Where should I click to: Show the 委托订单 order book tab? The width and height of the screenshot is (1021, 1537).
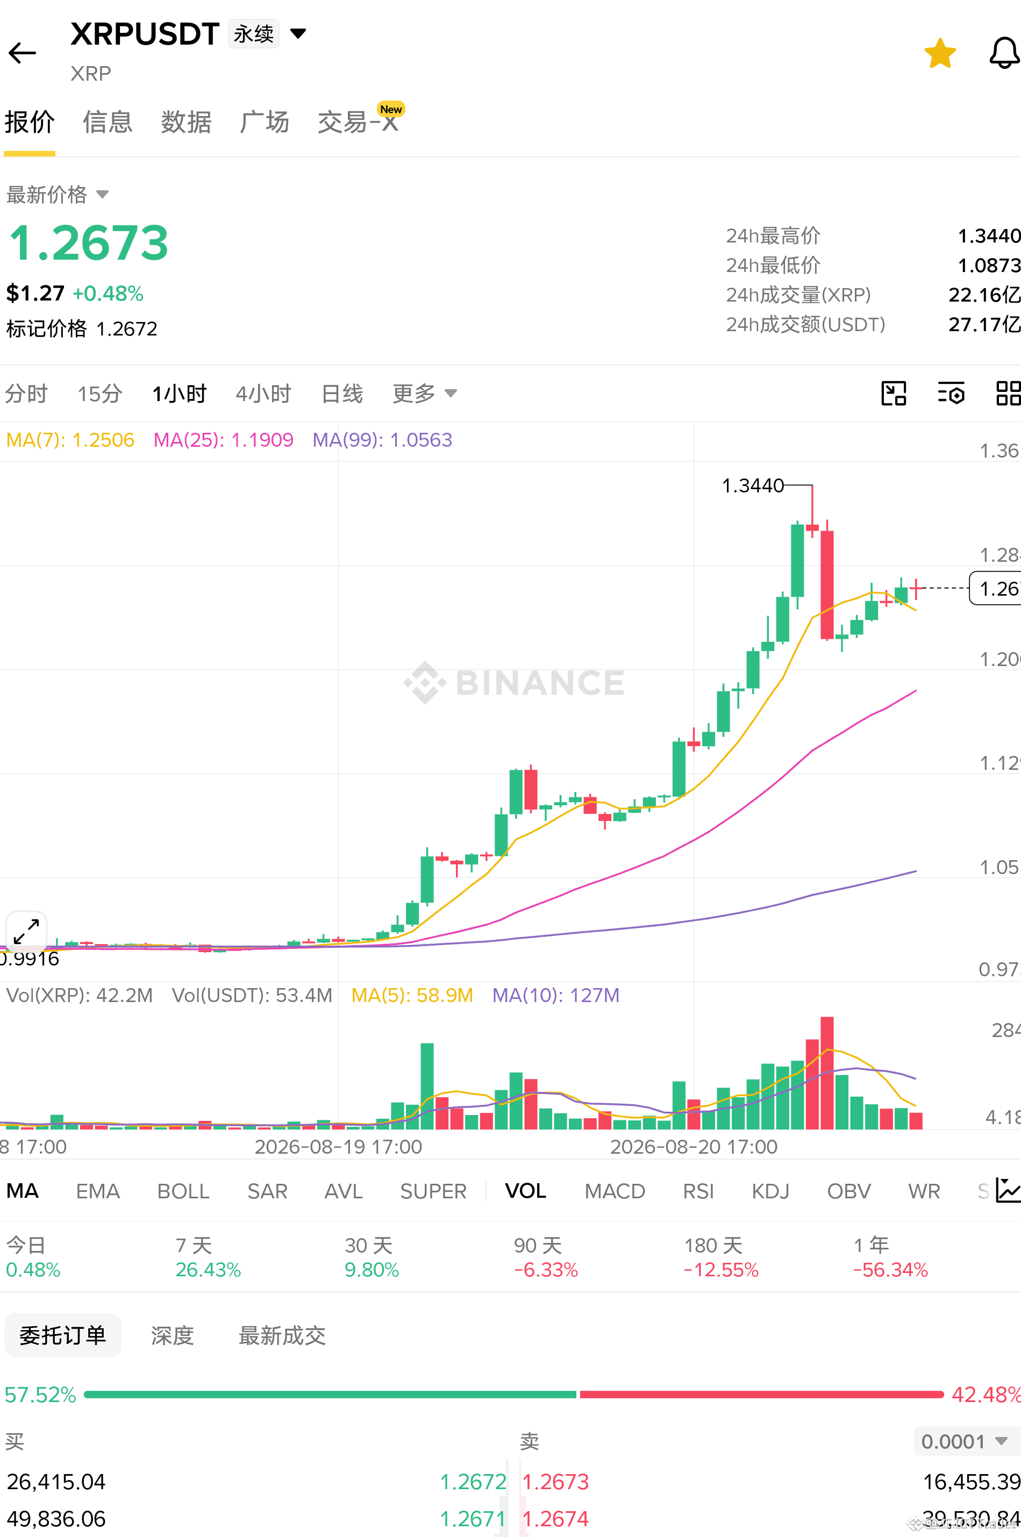tap(62, 1335)
